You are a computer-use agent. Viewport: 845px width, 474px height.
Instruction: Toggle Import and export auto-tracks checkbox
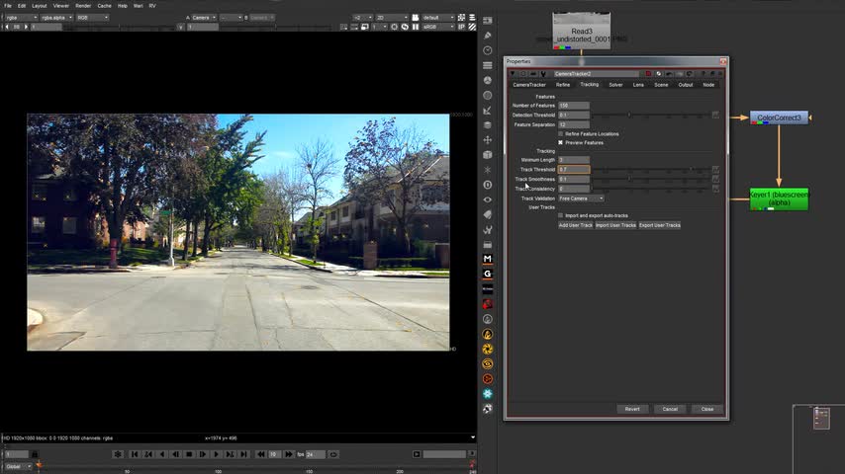561,215
